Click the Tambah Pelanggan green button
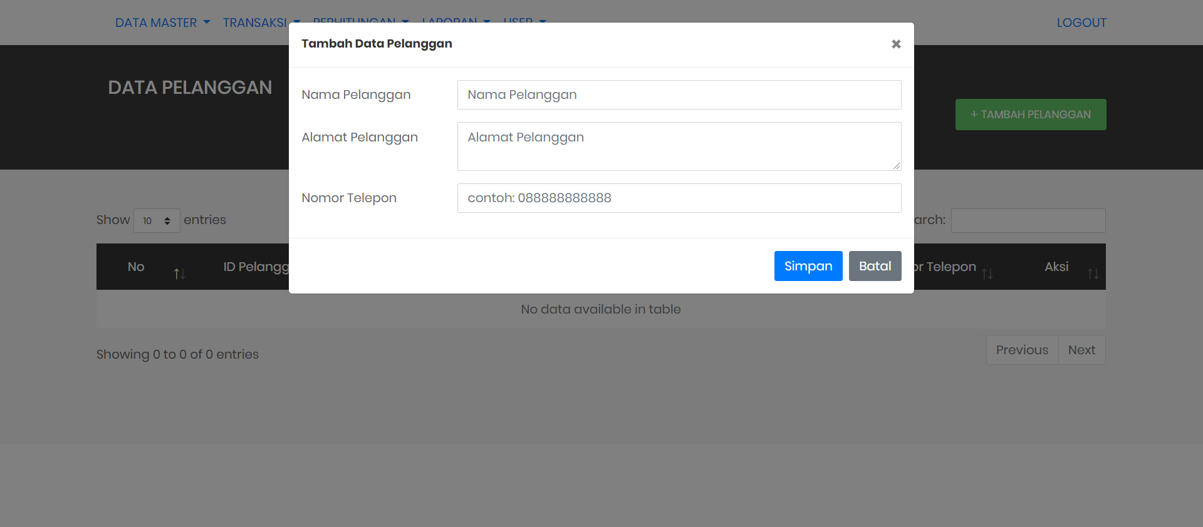This screenshot has height=527, width=1203. click(1030, 115)
